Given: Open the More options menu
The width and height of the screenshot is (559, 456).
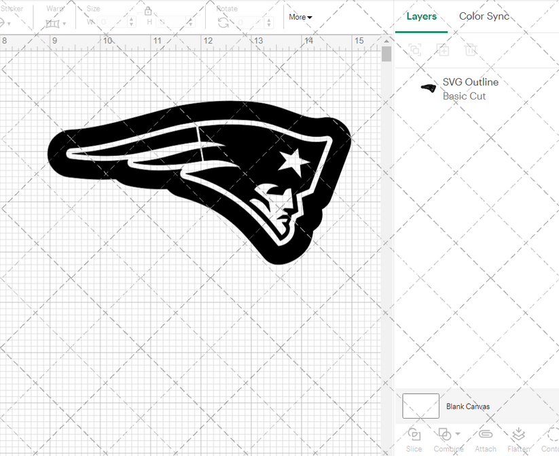Looking at the screenshot, I should coord(300,17).
